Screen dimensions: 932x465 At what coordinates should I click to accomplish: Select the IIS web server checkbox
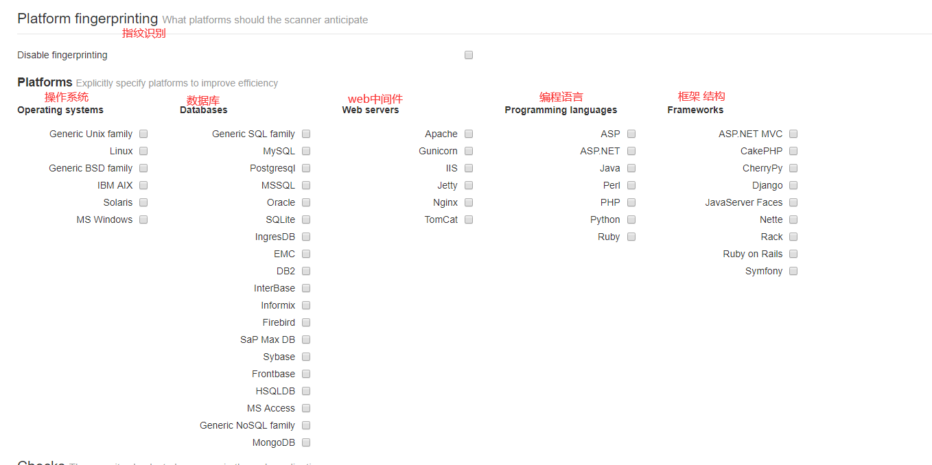469,168
